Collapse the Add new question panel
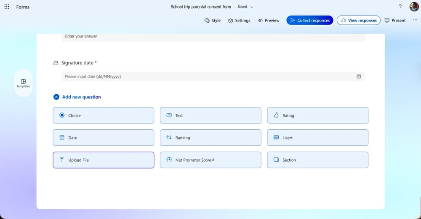The height and width of the screenshot is (219, 421). [56, 97]
